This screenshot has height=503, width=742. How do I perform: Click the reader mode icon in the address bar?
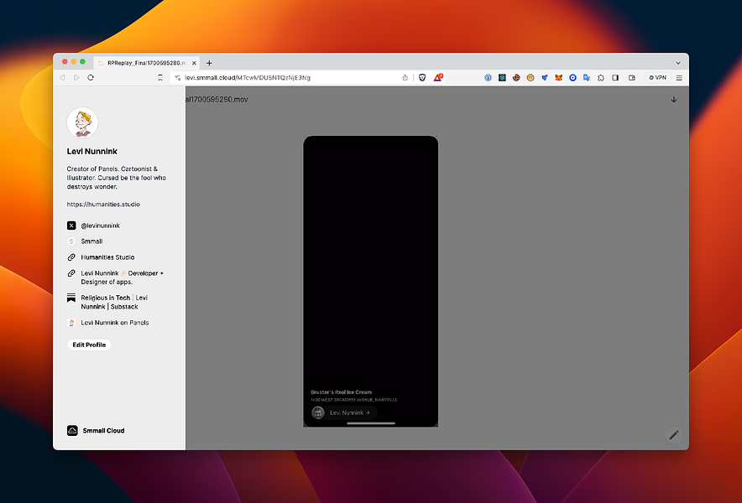click(160, 77)
